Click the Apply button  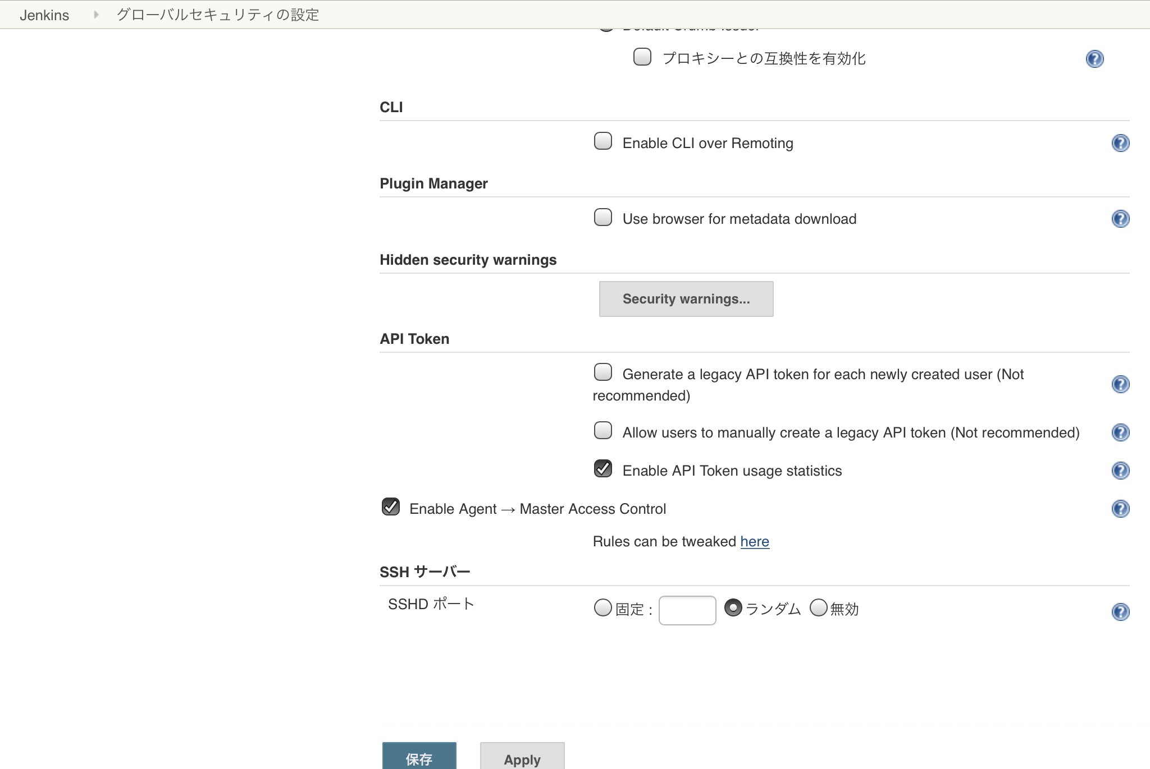522,758
